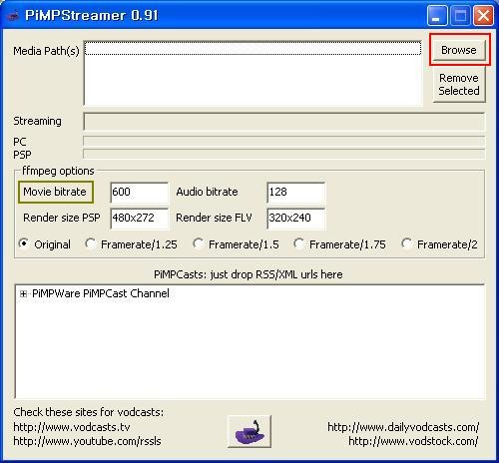
Task: Edit the Render size FLV field
Action: point(296,219)
